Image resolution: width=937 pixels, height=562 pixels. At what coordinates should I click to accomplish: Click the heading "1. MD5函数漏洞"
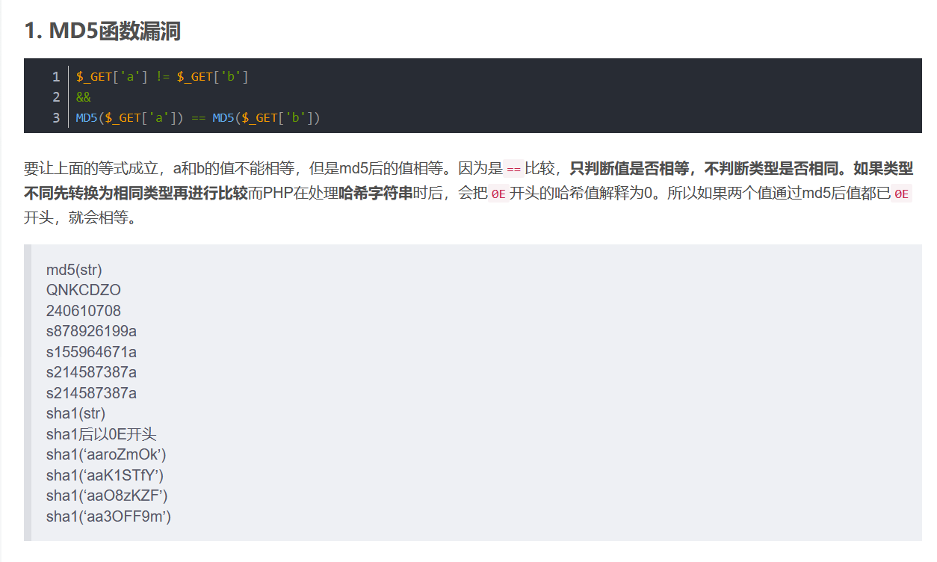pos(102,31)
